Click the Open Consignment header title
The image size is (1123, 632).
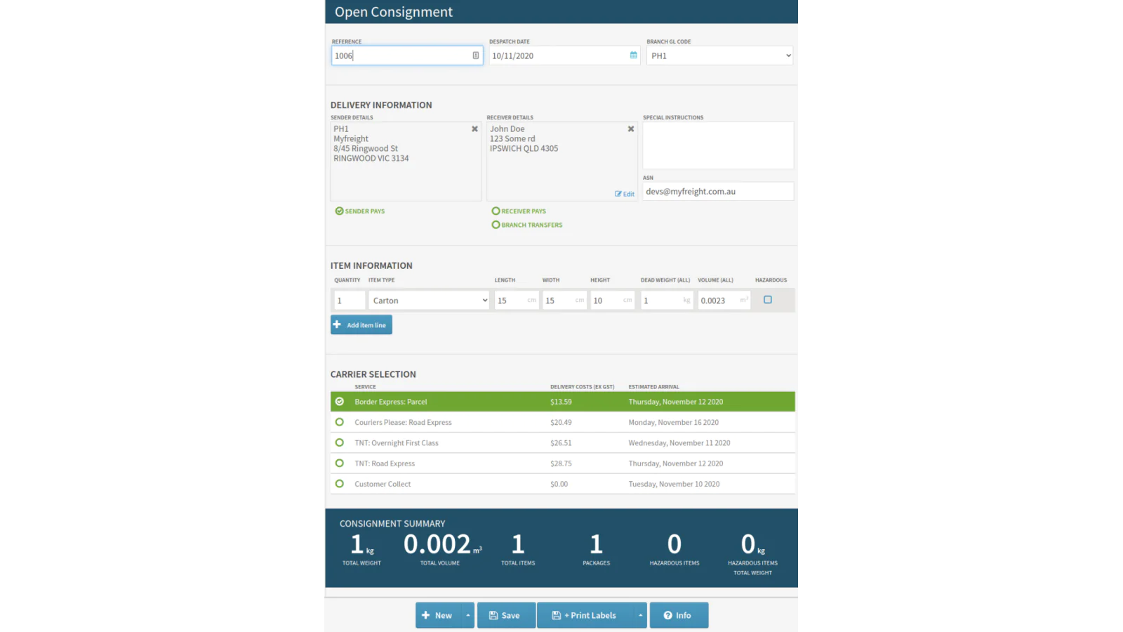[x=394, y=12]
